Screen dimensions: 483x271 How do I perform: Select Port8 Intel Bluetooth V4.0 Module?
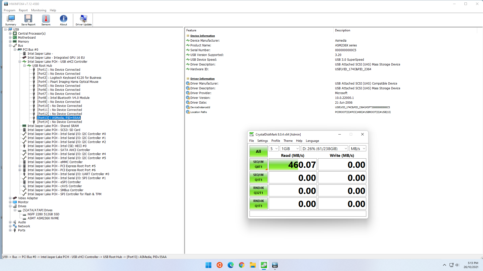63,98
